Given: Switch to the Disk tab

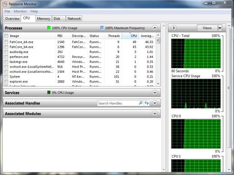Looking at the screenshot, I should (59, 19).
